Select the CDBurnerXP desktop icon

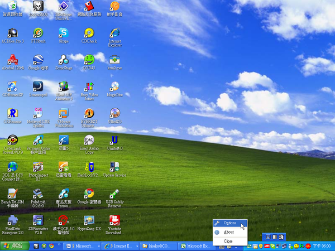(x=13, y=89)
